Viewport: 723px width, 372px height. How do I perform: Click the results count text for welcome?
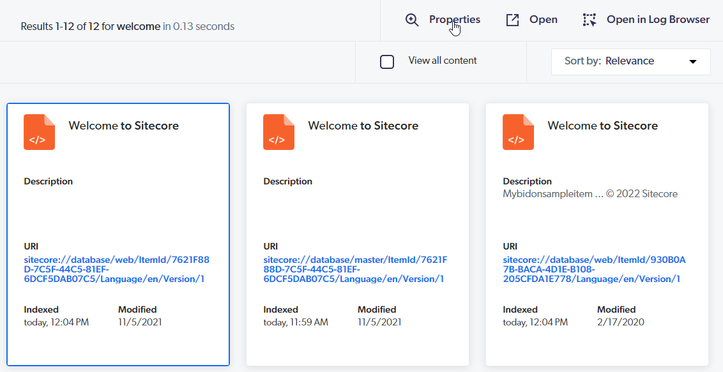coord(127,27)
